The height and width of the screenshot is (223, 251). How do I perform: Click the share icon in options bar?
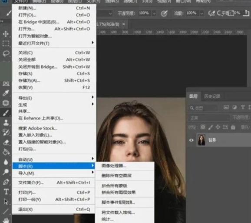(246, 13)
